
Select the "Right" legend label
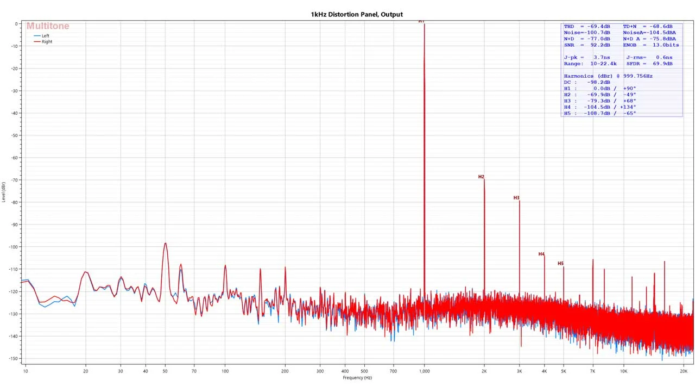tap(47, 42)
